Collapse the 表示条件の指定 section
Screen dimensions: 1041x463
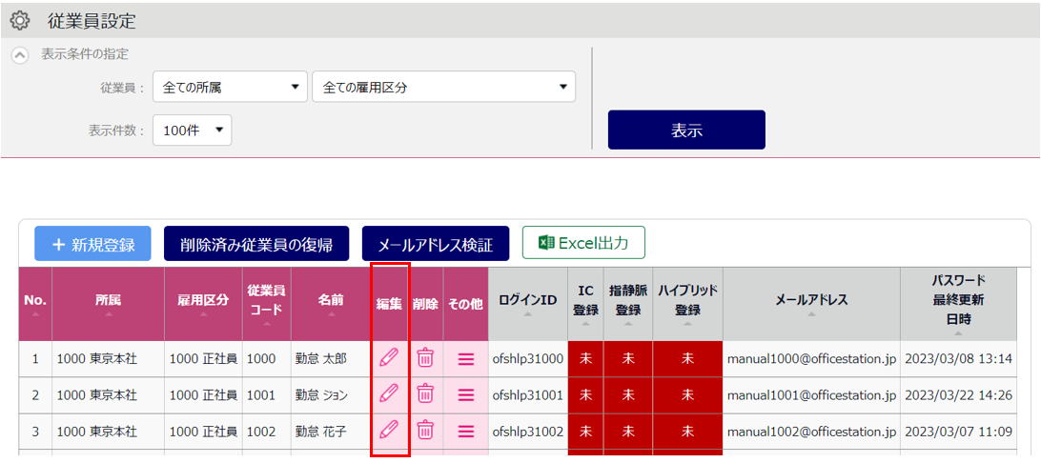pyautogui.click(x=20, y=55)
